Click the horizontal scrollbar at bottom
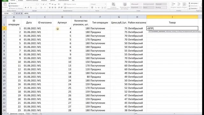The width and height of the screenshot is (204, 115). point(169,114)
